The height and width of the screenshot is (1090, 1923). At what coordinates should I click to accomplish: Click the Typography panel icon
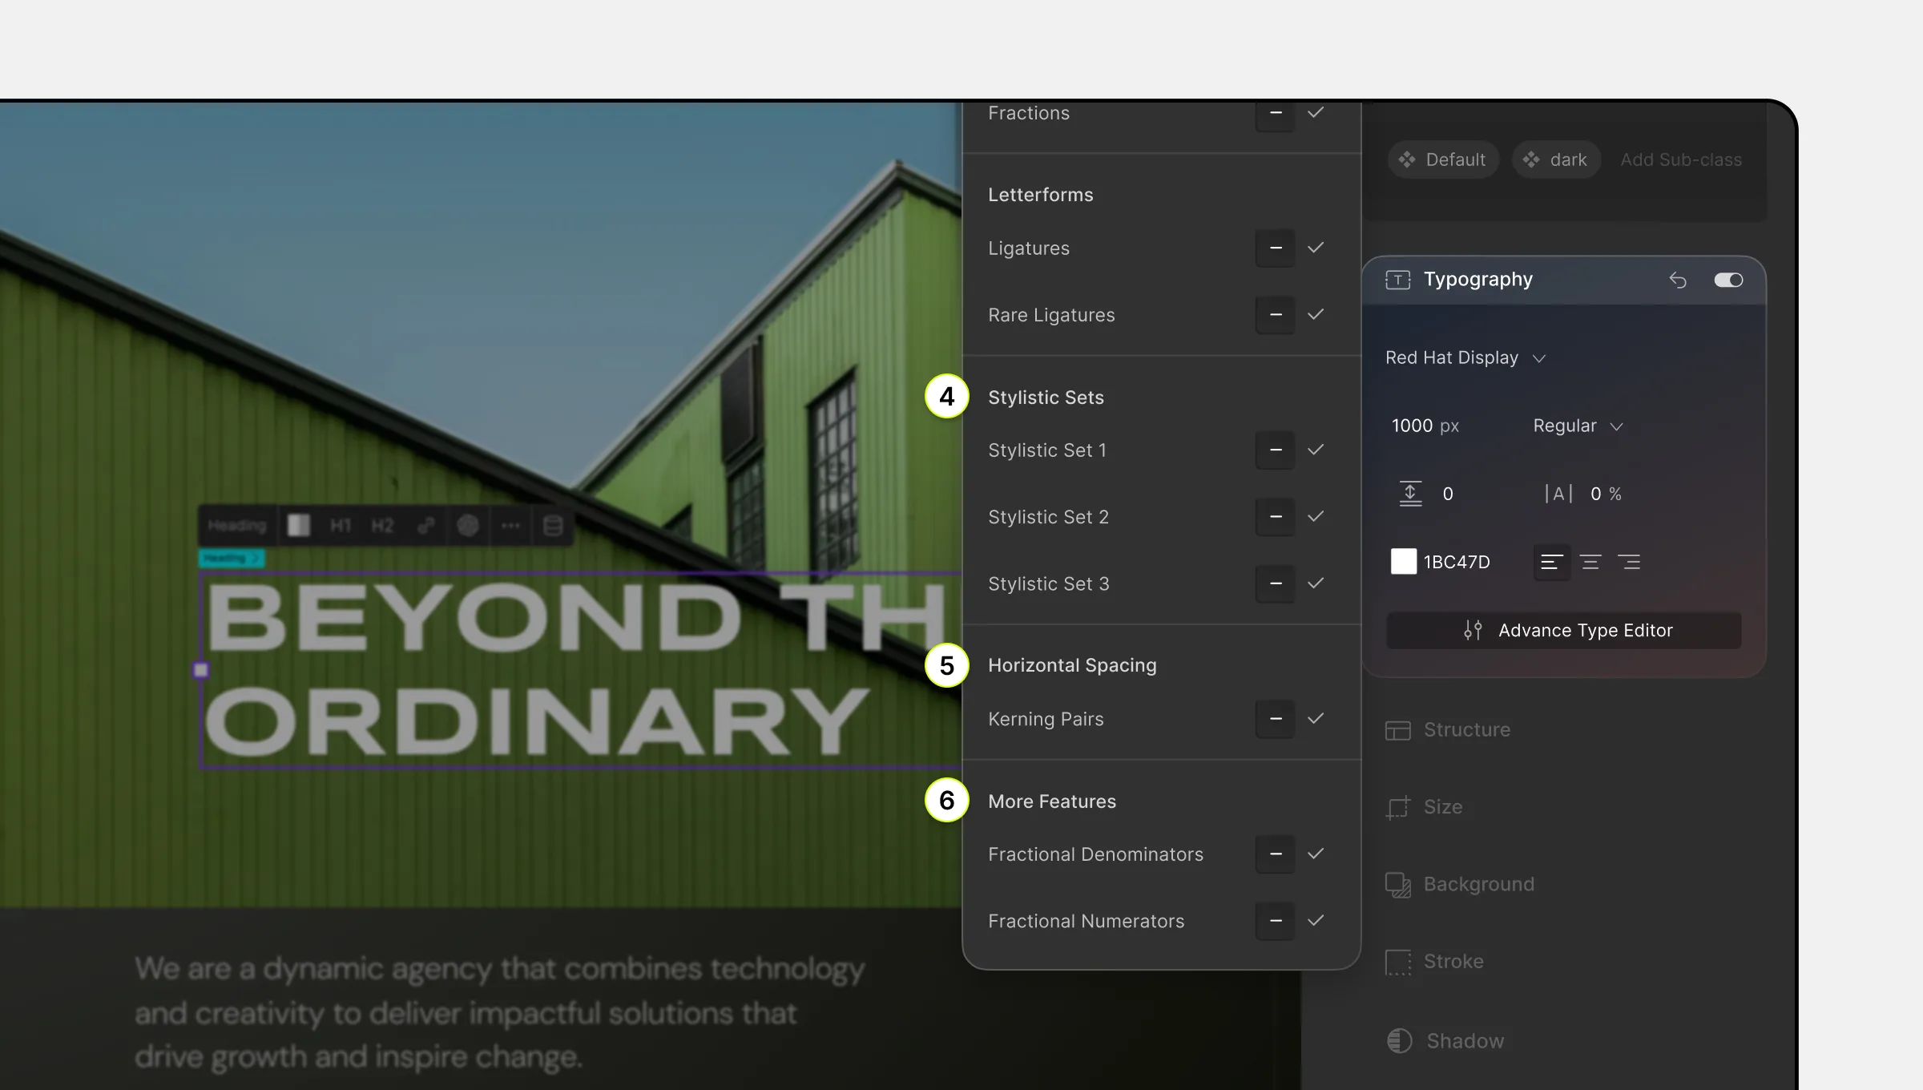[x=1397, y=280]
